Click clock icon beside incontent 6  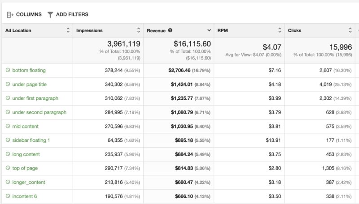click(x=8, y=196)
